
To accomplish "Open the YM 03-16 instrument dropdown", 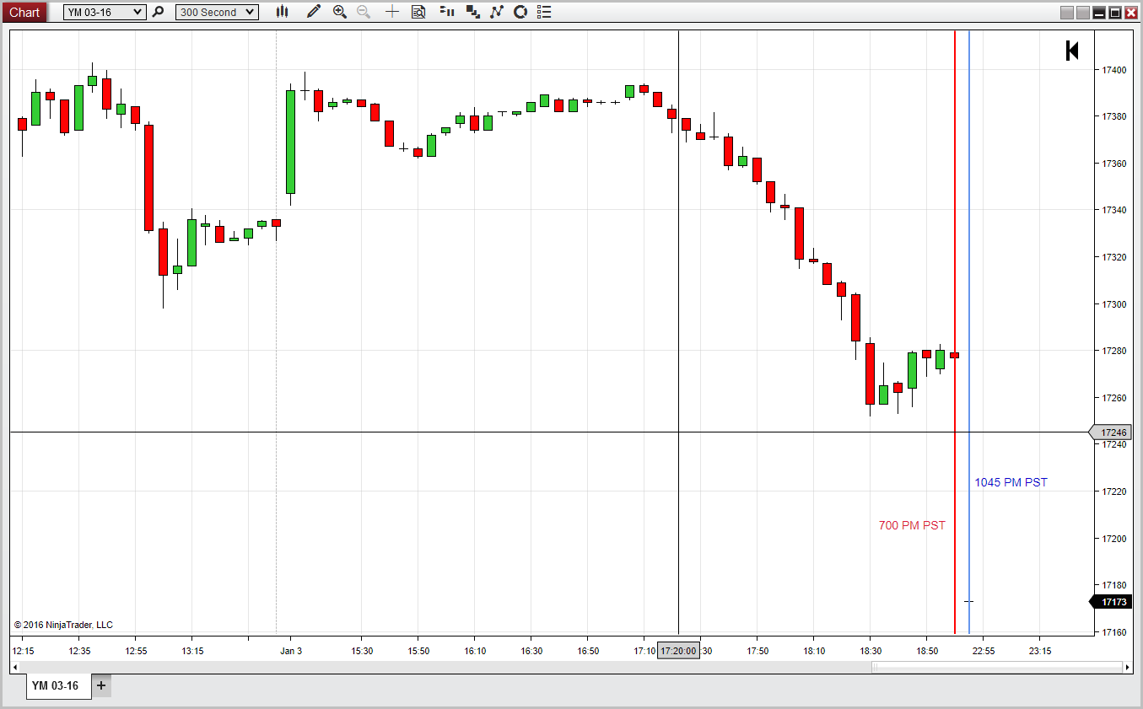I will tap(105, 12).
